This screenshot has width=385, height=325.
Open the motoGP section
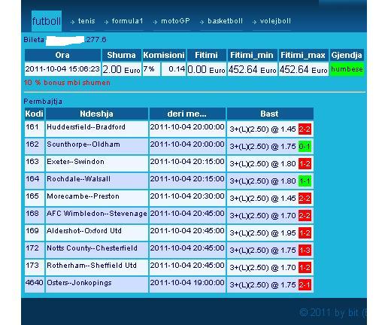click(175, 21)
